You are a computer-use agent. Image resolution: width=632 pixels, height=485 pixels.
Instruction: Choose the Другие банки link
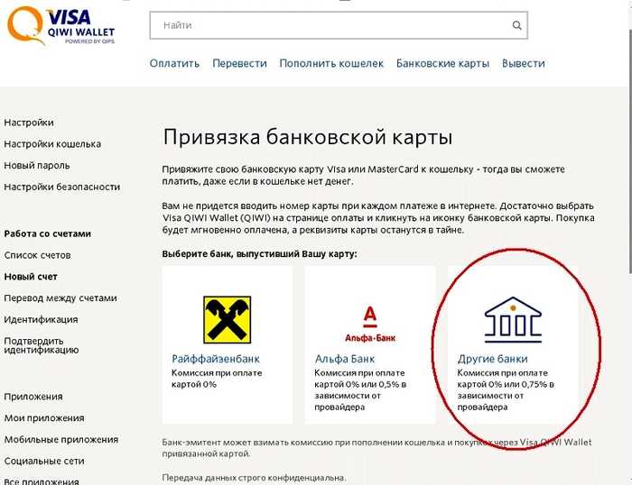[492, 359]
